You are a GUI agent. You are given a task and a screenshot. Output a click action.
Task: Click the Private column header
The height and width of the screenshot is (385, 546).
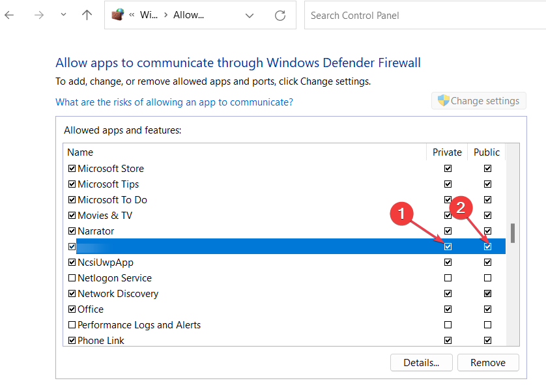coord(447,152)
